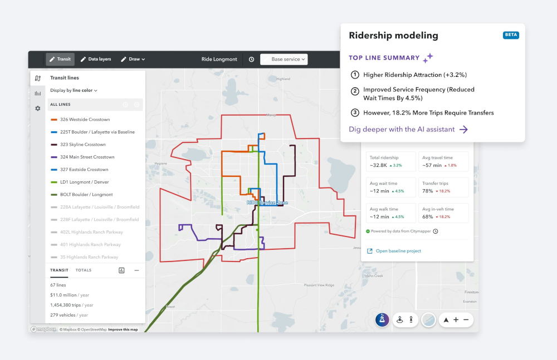Open the bar chart analytics sidebar icon
Viewport: 557px width, 360px height.
coord(38,93)
